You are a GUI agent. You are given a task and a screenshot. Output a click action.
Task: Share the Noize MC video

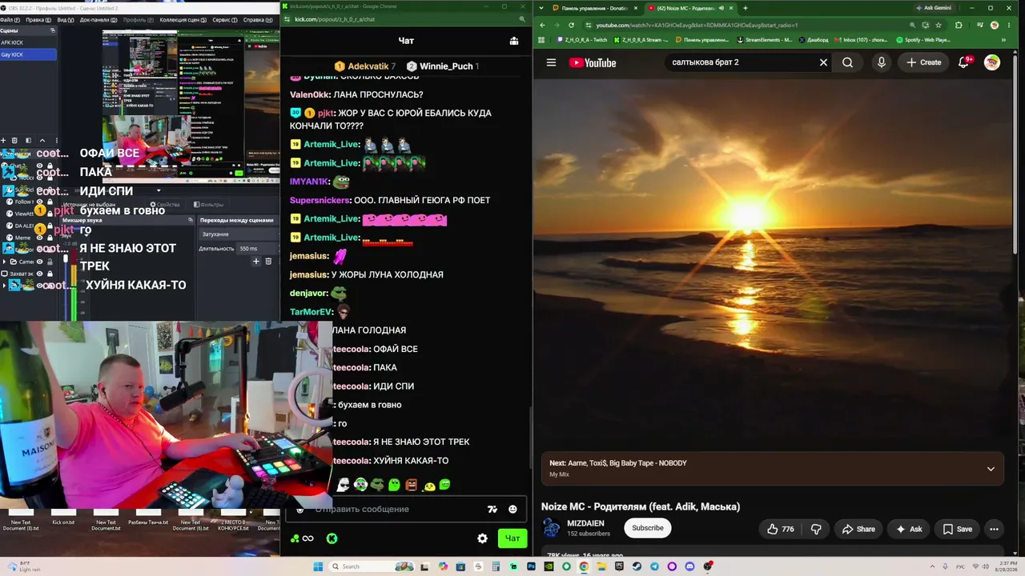pos(858,529)
